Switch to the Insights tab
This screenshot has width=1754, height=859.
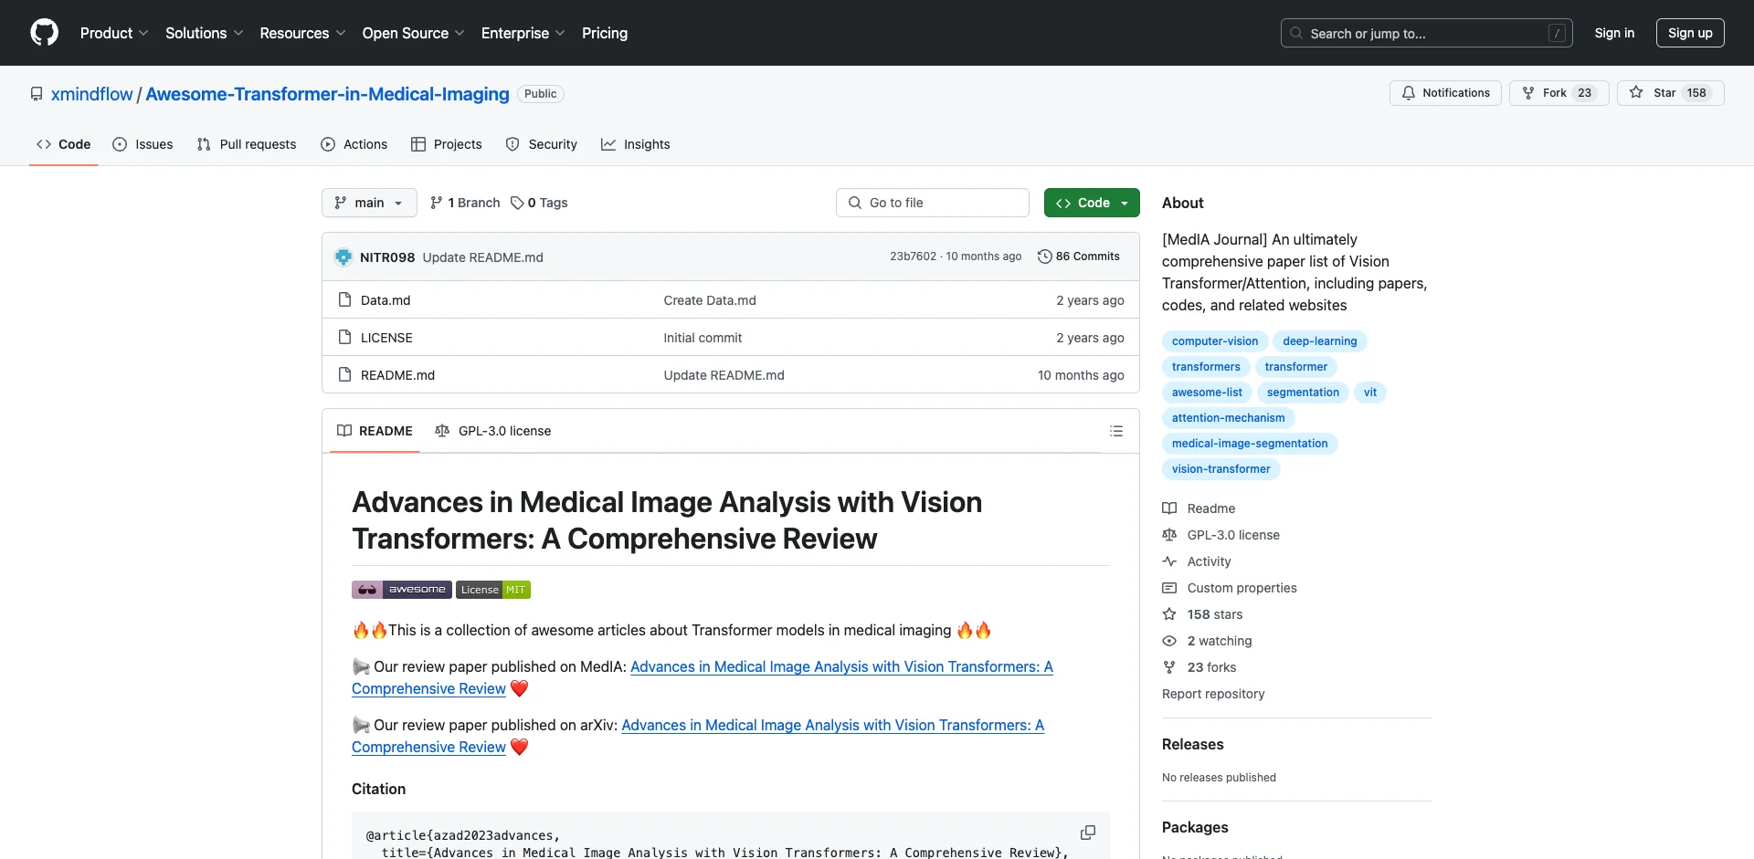(636, 144)
